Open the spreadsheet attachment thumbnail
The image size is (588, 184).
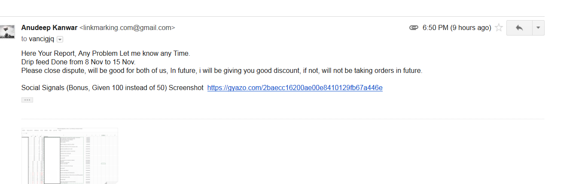coord(70,156)
